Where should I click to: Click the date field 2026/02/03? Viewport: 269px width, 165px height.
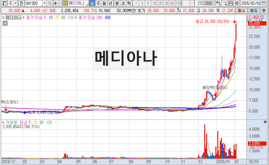click(x=251, y=3)
